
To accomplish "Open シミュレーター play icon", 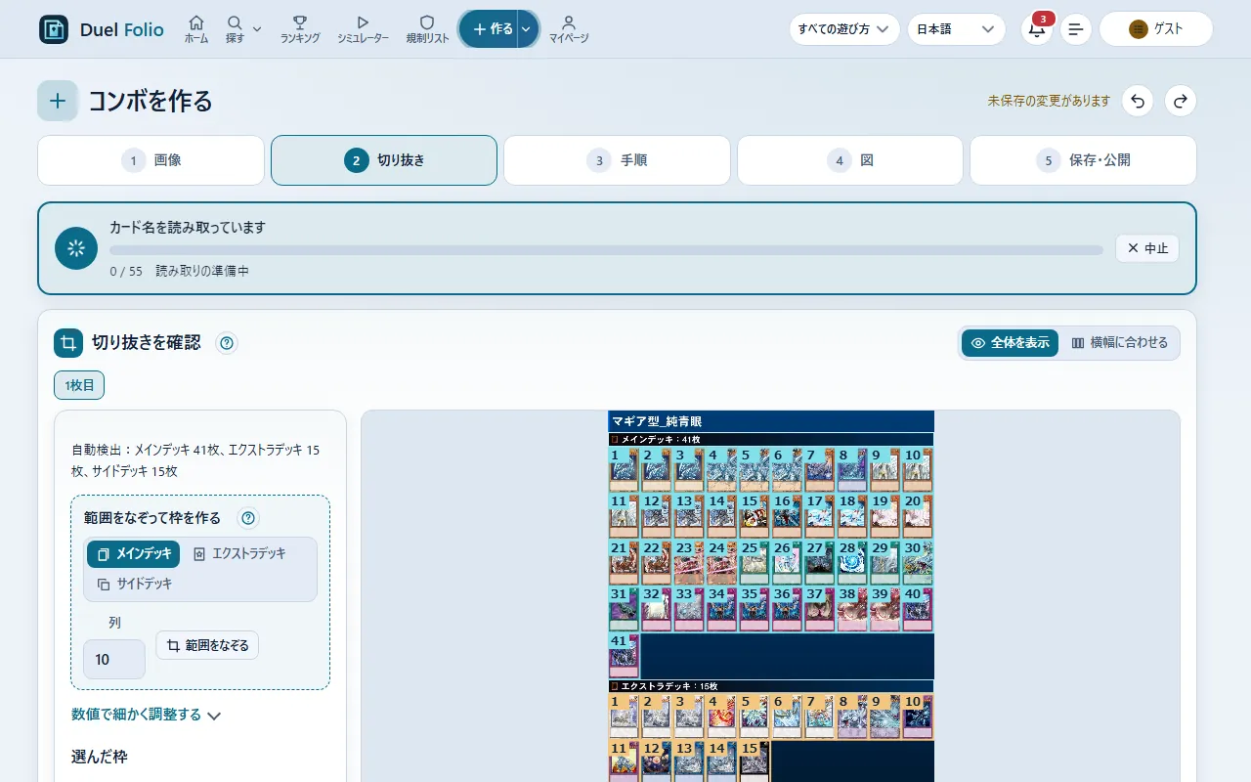I will click(363, 22).
